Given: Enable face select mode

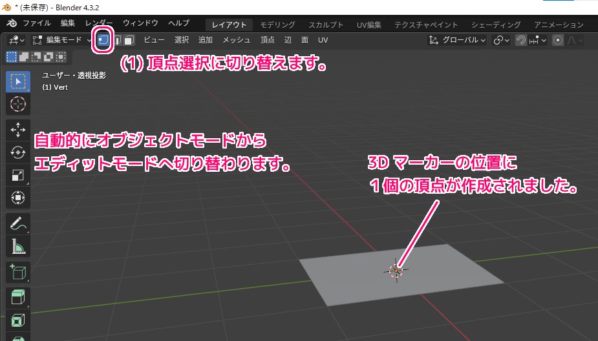Looking at the screenshot, I should (129, 39).
